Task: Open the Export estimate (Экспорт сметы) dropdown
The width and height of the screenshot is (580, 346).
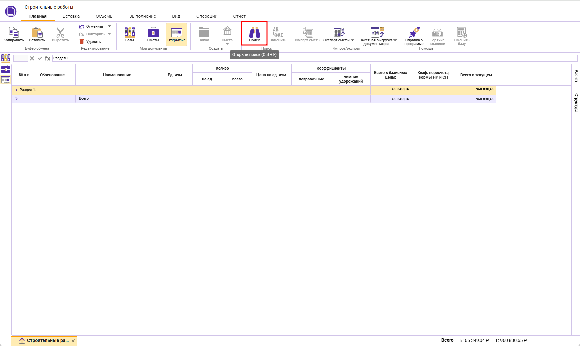Action: 352,40
